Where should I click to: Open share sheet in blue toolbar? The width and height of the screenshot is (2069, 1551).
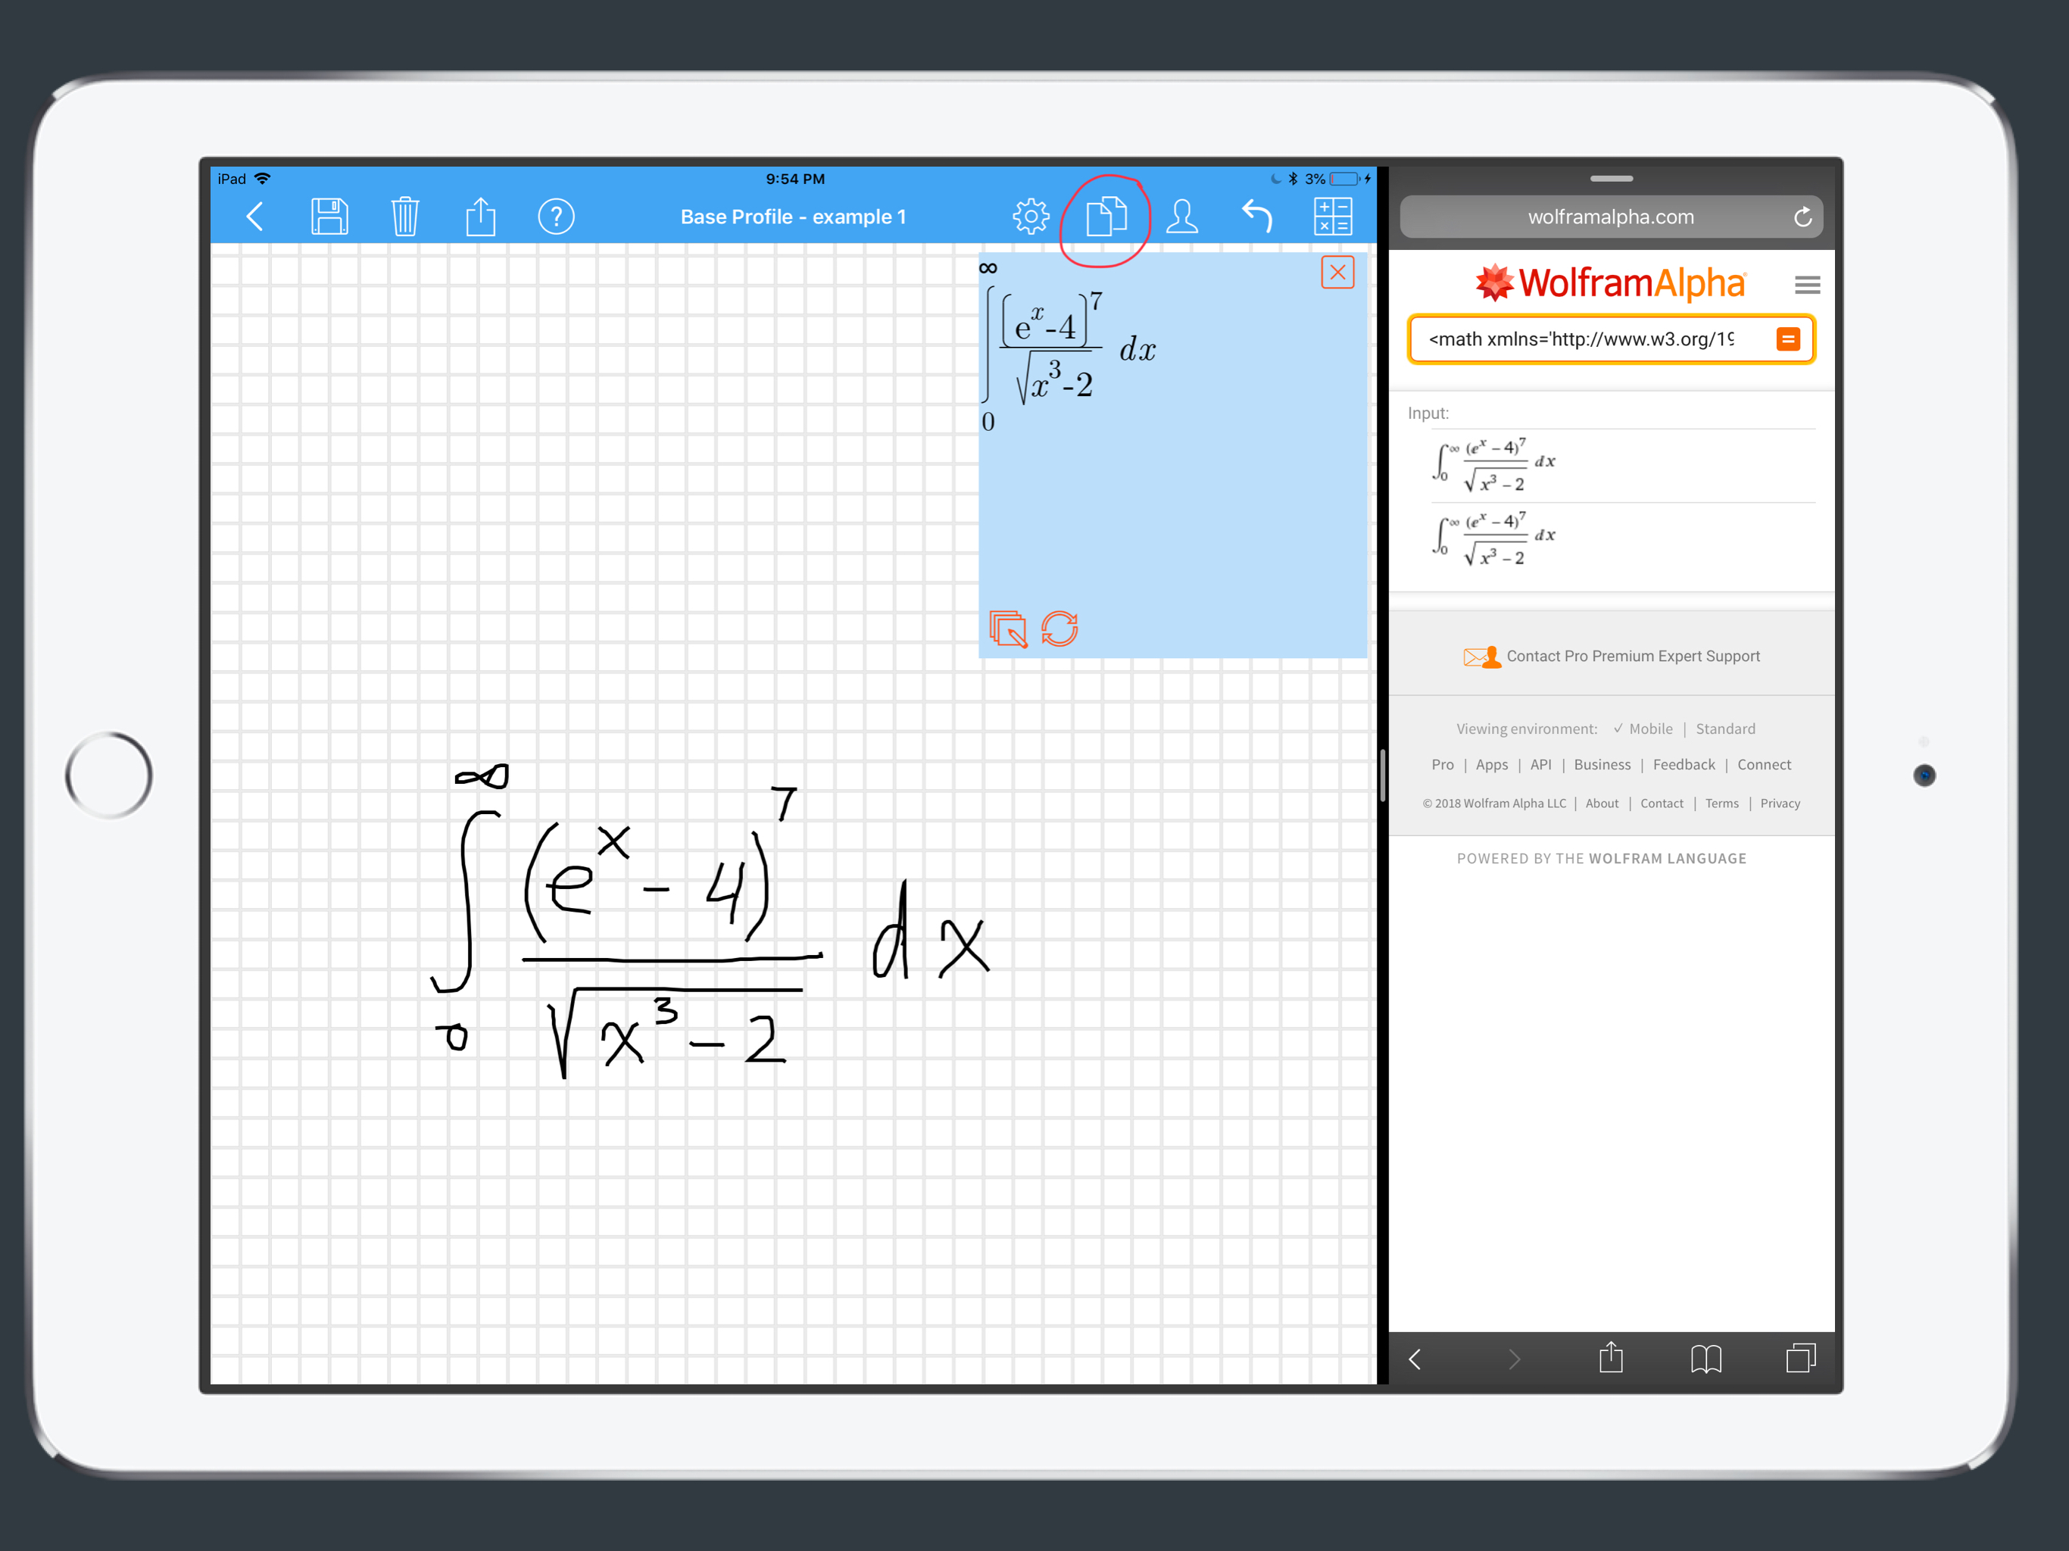pyautogui.click(x=481, y=217)
